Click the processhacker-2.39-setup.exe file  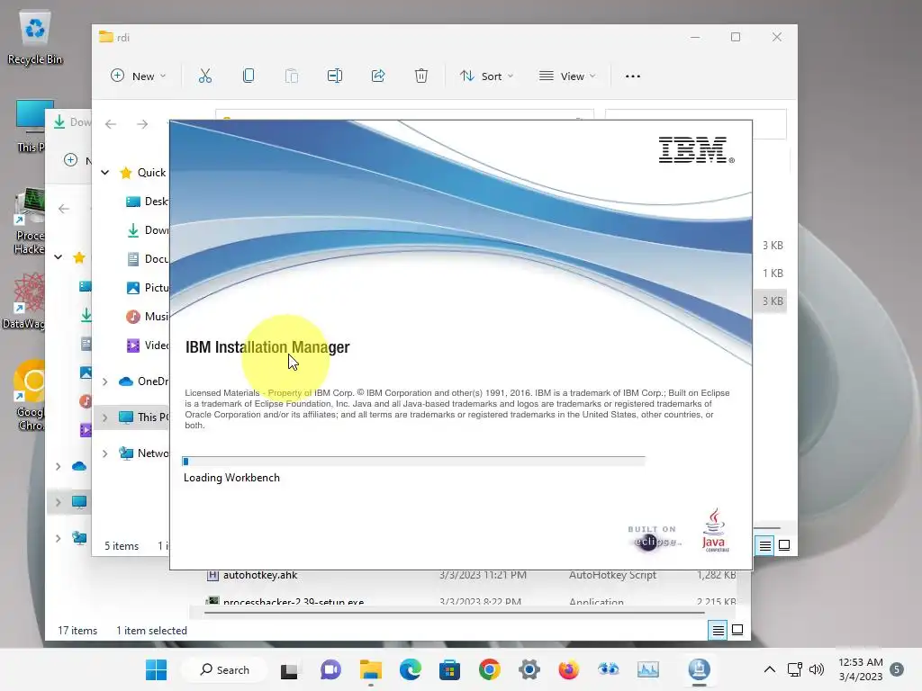(x=294, y=602)
